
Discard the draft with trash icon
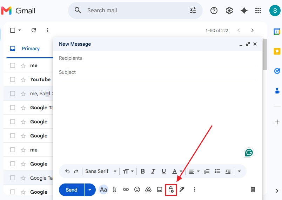click(253, 189)
